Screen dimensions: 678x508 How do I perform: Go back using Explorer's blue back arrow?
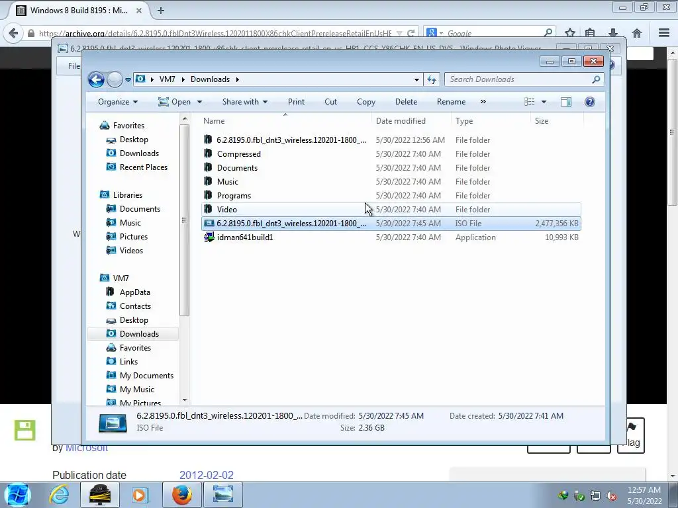tap(96, 79)
